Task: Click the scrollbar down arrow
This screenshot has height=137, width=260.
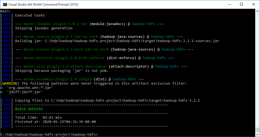Action: tap(257, 135)
